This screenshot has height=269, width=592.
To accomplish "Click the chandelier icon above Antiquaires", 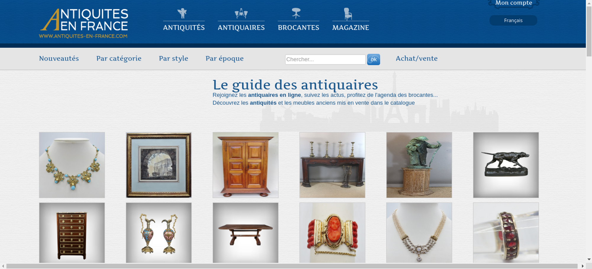I will tap(241, 13).
